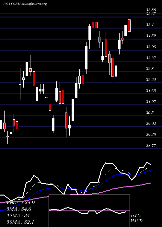The height and width of the screenshot is (227, 162).
Task: Click the 29.35 price axis label
Action: pyautogui.click(x=151, y=135)
